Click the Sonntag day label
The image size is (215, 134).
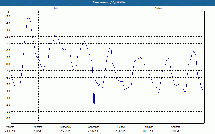click(x=176, y=127)
